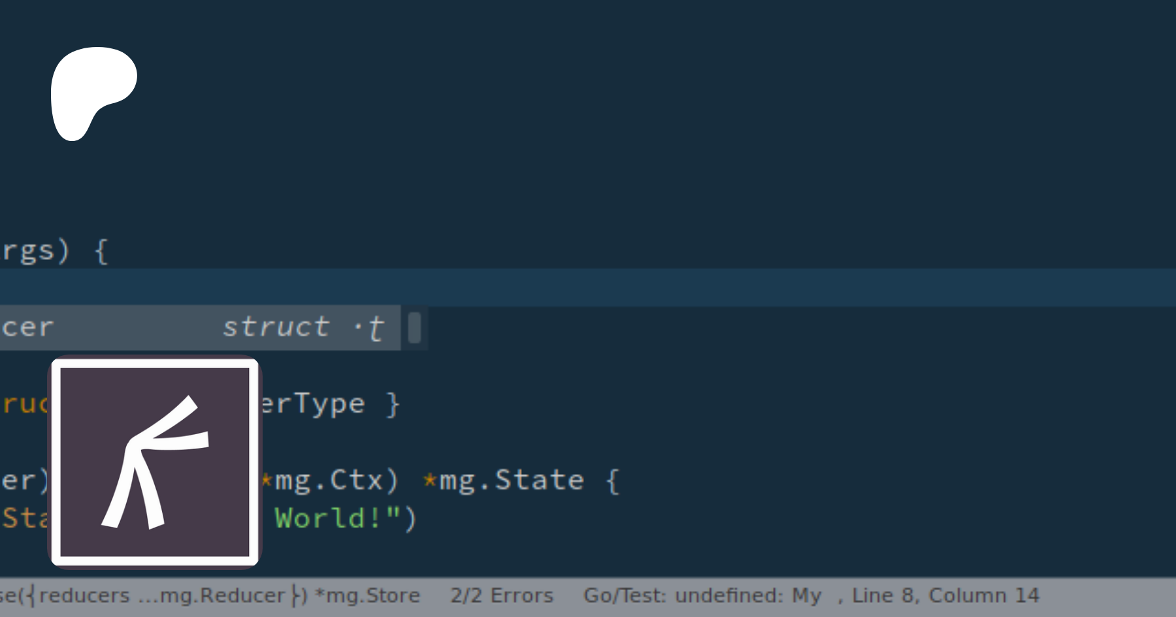Image resolution: width=1176 pixels, height=617 pixels.
Task: Click the autocomplete popup scrollbar thumb
Action: pos(414,327)
